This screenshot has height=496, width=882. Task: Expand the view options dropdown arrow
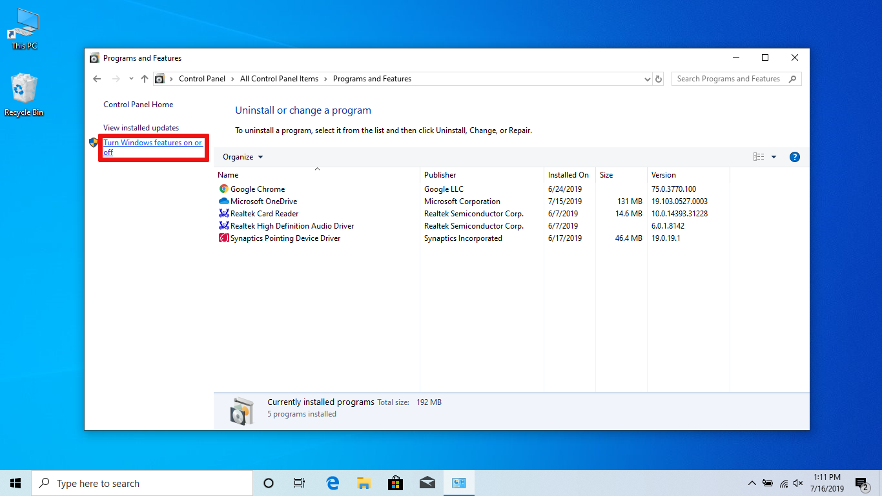(x=774, y=157)
